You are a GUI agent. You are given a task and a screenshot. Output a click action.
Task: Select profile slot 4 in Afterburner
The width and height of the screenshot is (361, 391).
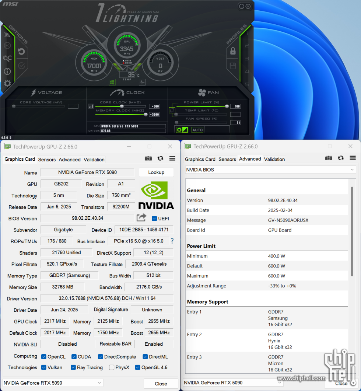(246, 71)
